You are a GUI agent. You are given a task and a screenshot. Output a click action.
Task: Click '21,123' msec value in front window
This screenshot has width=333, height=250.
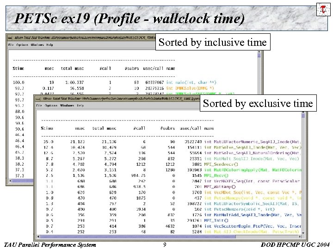(x=77, y=142)
